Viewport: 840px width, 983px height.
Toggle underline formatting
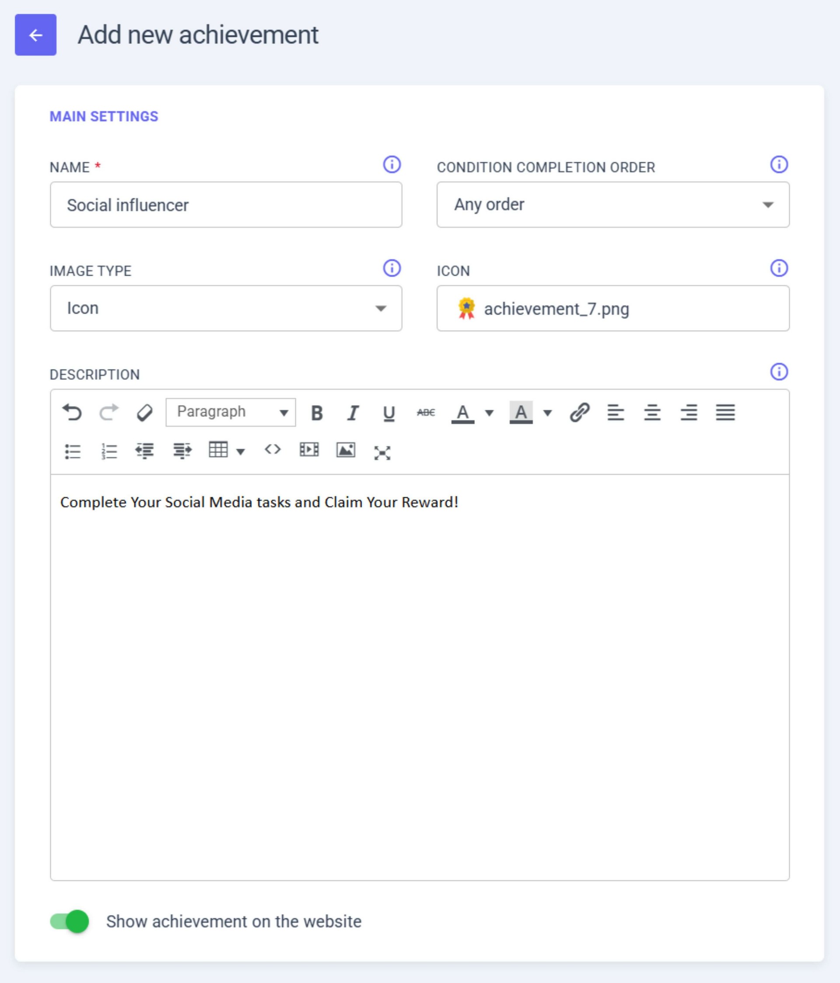(389, 413)
